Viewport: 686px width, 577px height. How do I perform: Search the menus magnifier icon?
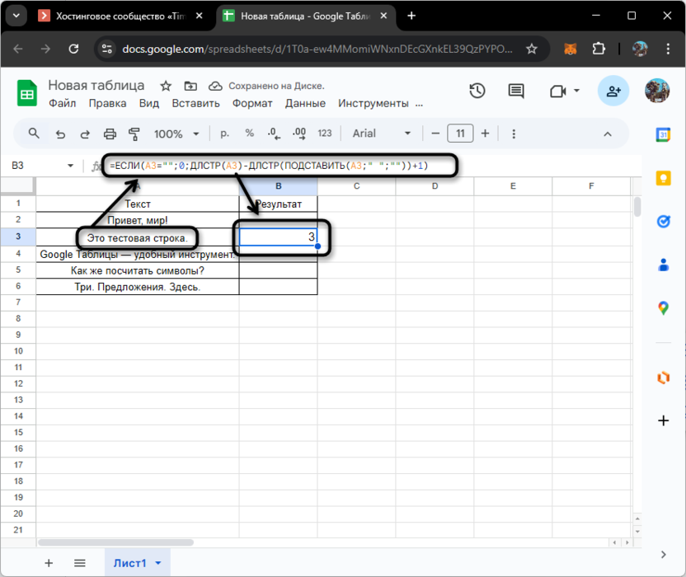[x=34, y=134]
